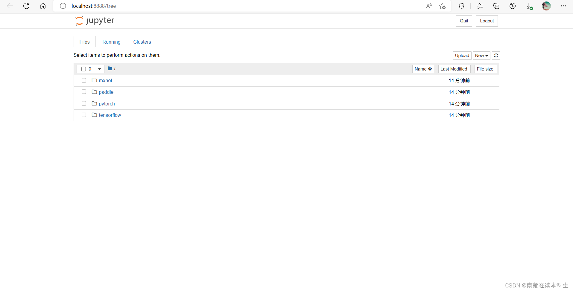This screenshot has height=291, width=573.
Task: Check the mxnet folder checkbox
Action: click(x=84, y=80)
